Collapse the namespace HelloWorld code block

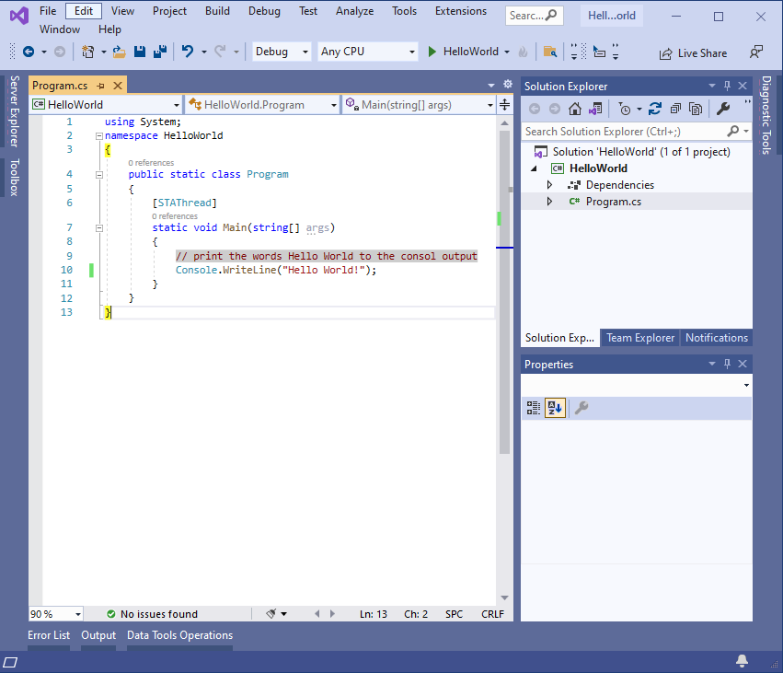click(98, 136)
